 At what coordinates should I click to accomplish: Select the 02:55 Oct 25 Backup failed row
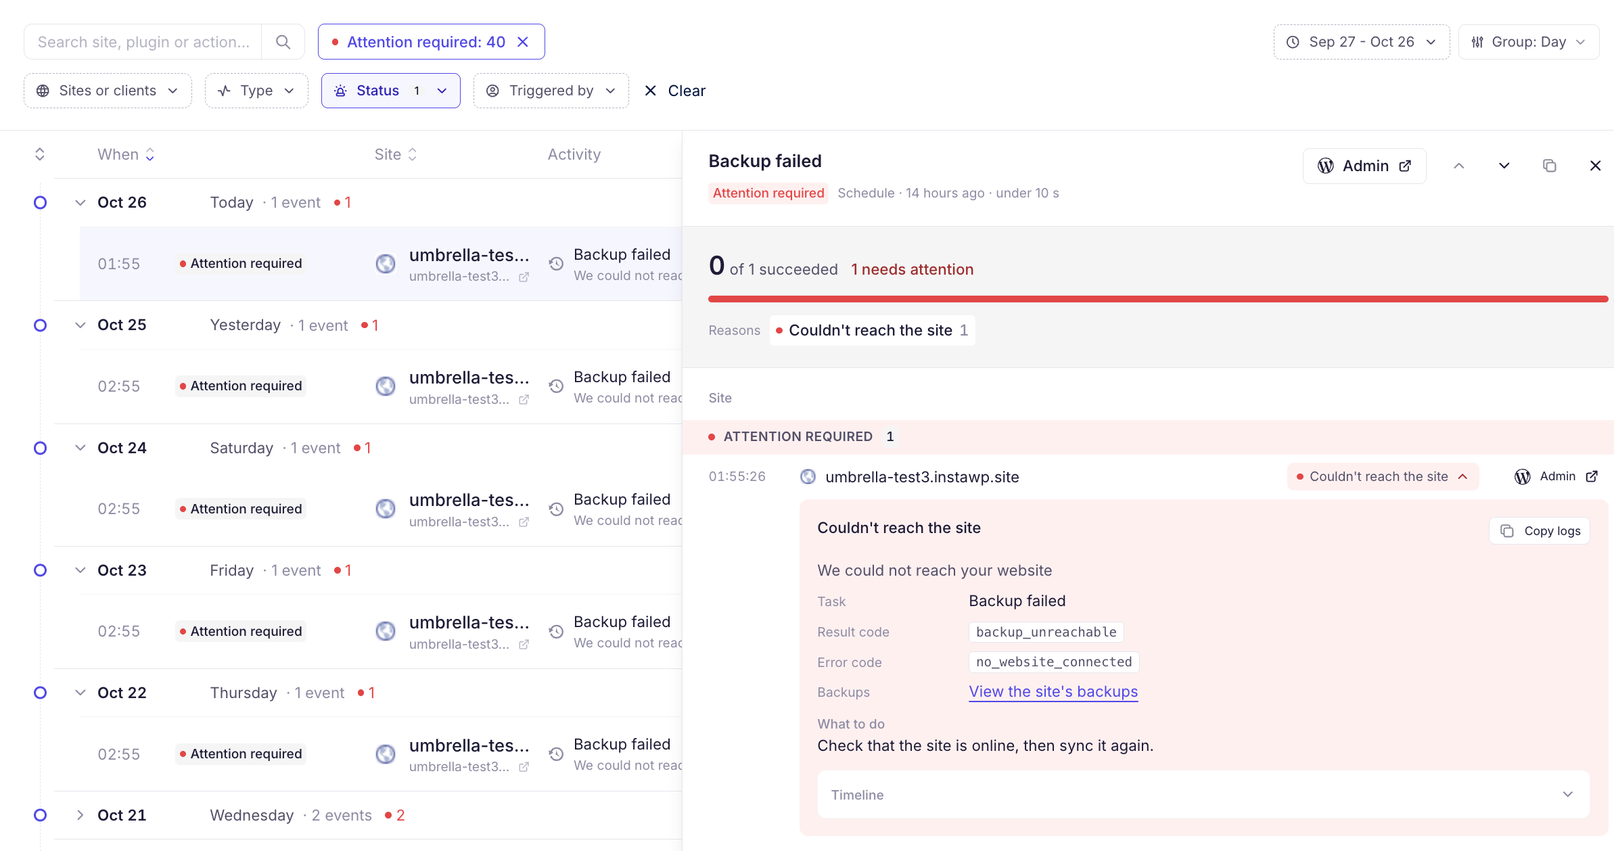[381, 386]
